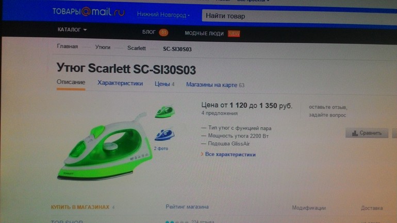
Task: Open the МОДНЫЕ ЛЮДИ menu item
Action: tap(204, 33)
